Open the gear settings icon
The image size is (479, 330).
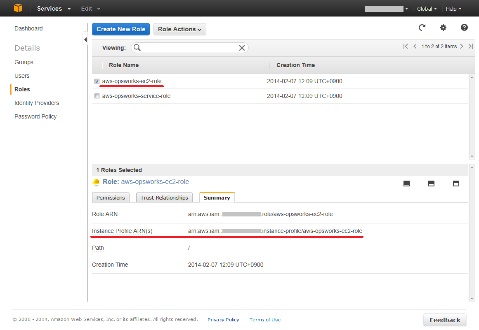coord(443,28)
